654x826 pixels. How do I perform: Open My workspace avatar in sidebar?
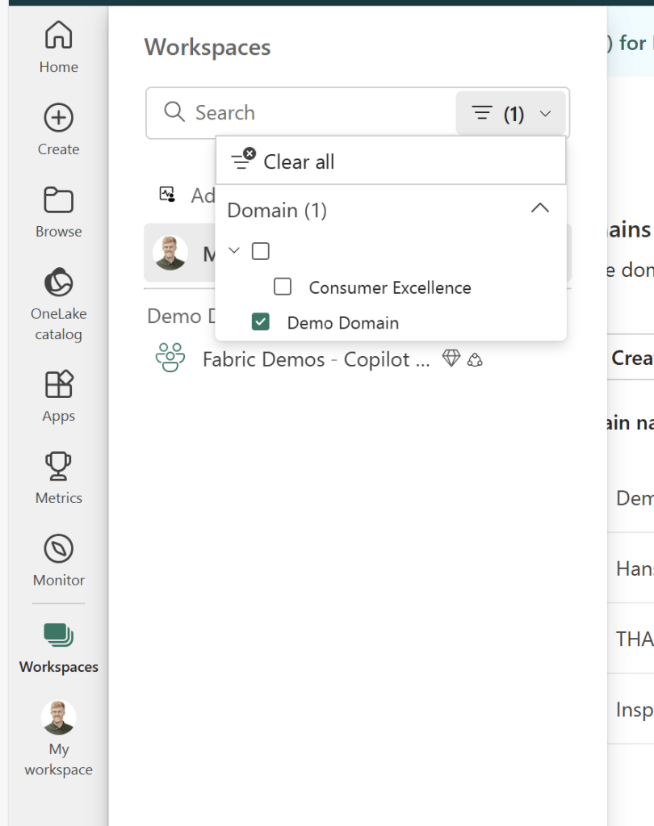[58, 718]
